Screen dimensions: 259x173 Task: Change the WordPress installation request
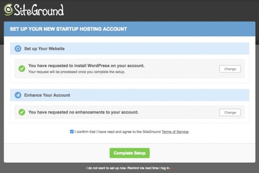point(230,69)
